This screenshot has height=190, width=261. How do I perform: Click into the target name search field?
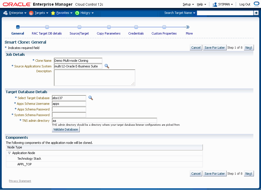[x=225, y=13]
